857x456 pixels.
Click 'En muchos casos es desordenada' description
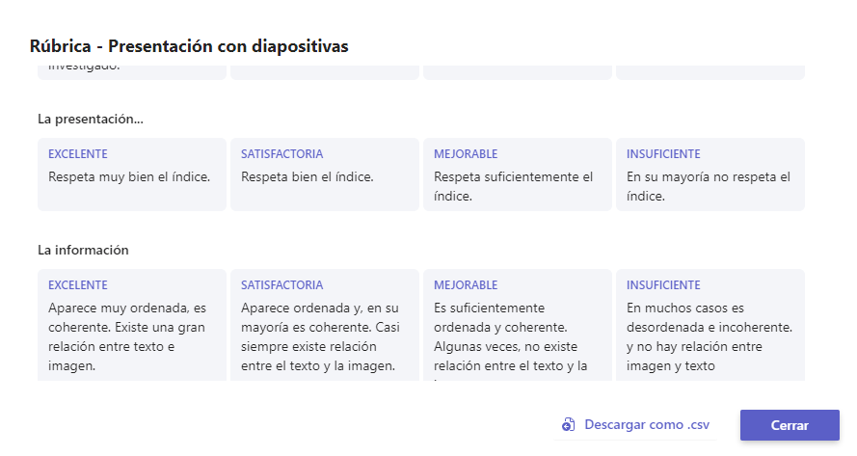click(x=709, y=336)
